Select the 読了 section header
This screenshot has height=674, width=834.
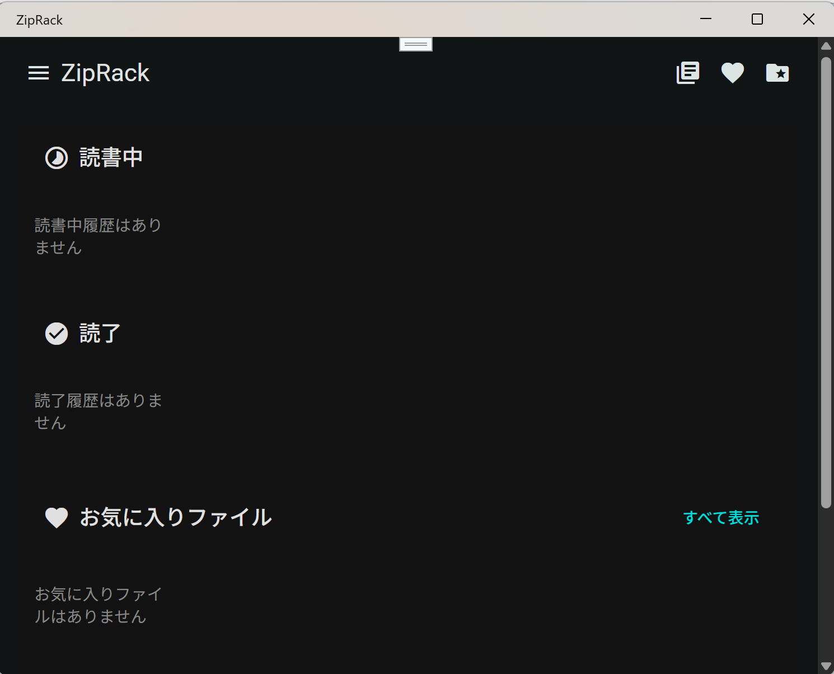click(x=100, y=333)
